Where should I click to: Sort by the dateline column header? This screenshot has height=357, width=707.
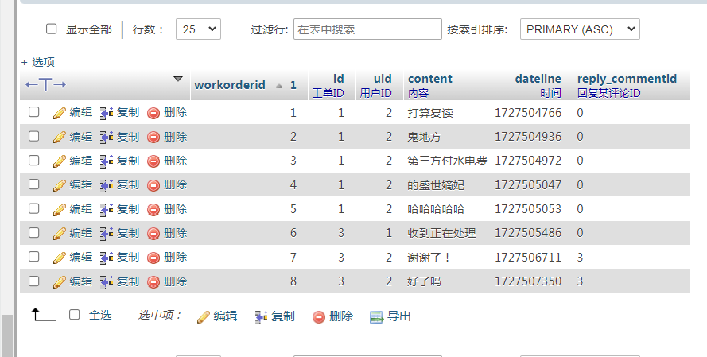click(x=538, y=79)
